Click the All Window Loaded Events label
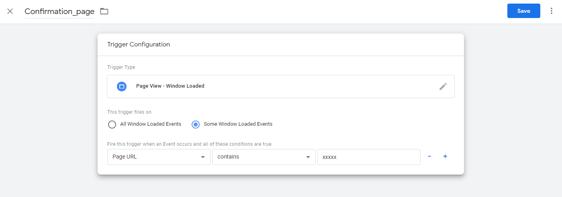Viewport: 562px width, 197px height. point(151,124)
